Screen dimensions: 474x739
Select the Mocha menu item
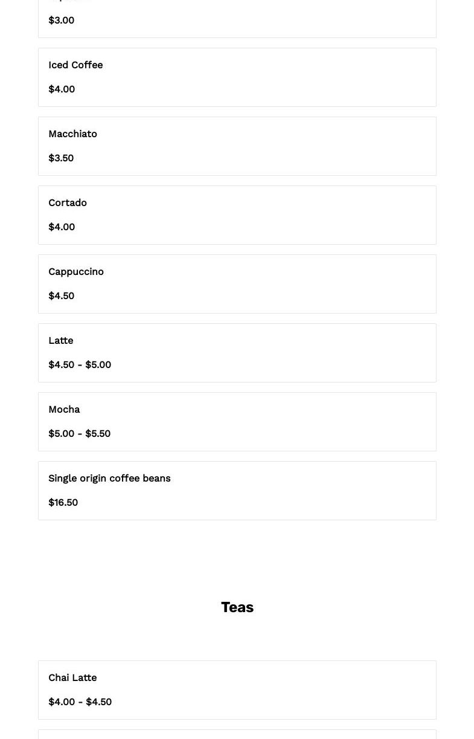tap(64, 410)
